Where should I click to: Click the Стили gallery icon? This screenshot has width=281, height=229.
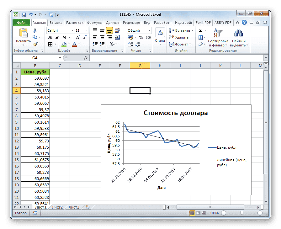(x=160, y=33)
